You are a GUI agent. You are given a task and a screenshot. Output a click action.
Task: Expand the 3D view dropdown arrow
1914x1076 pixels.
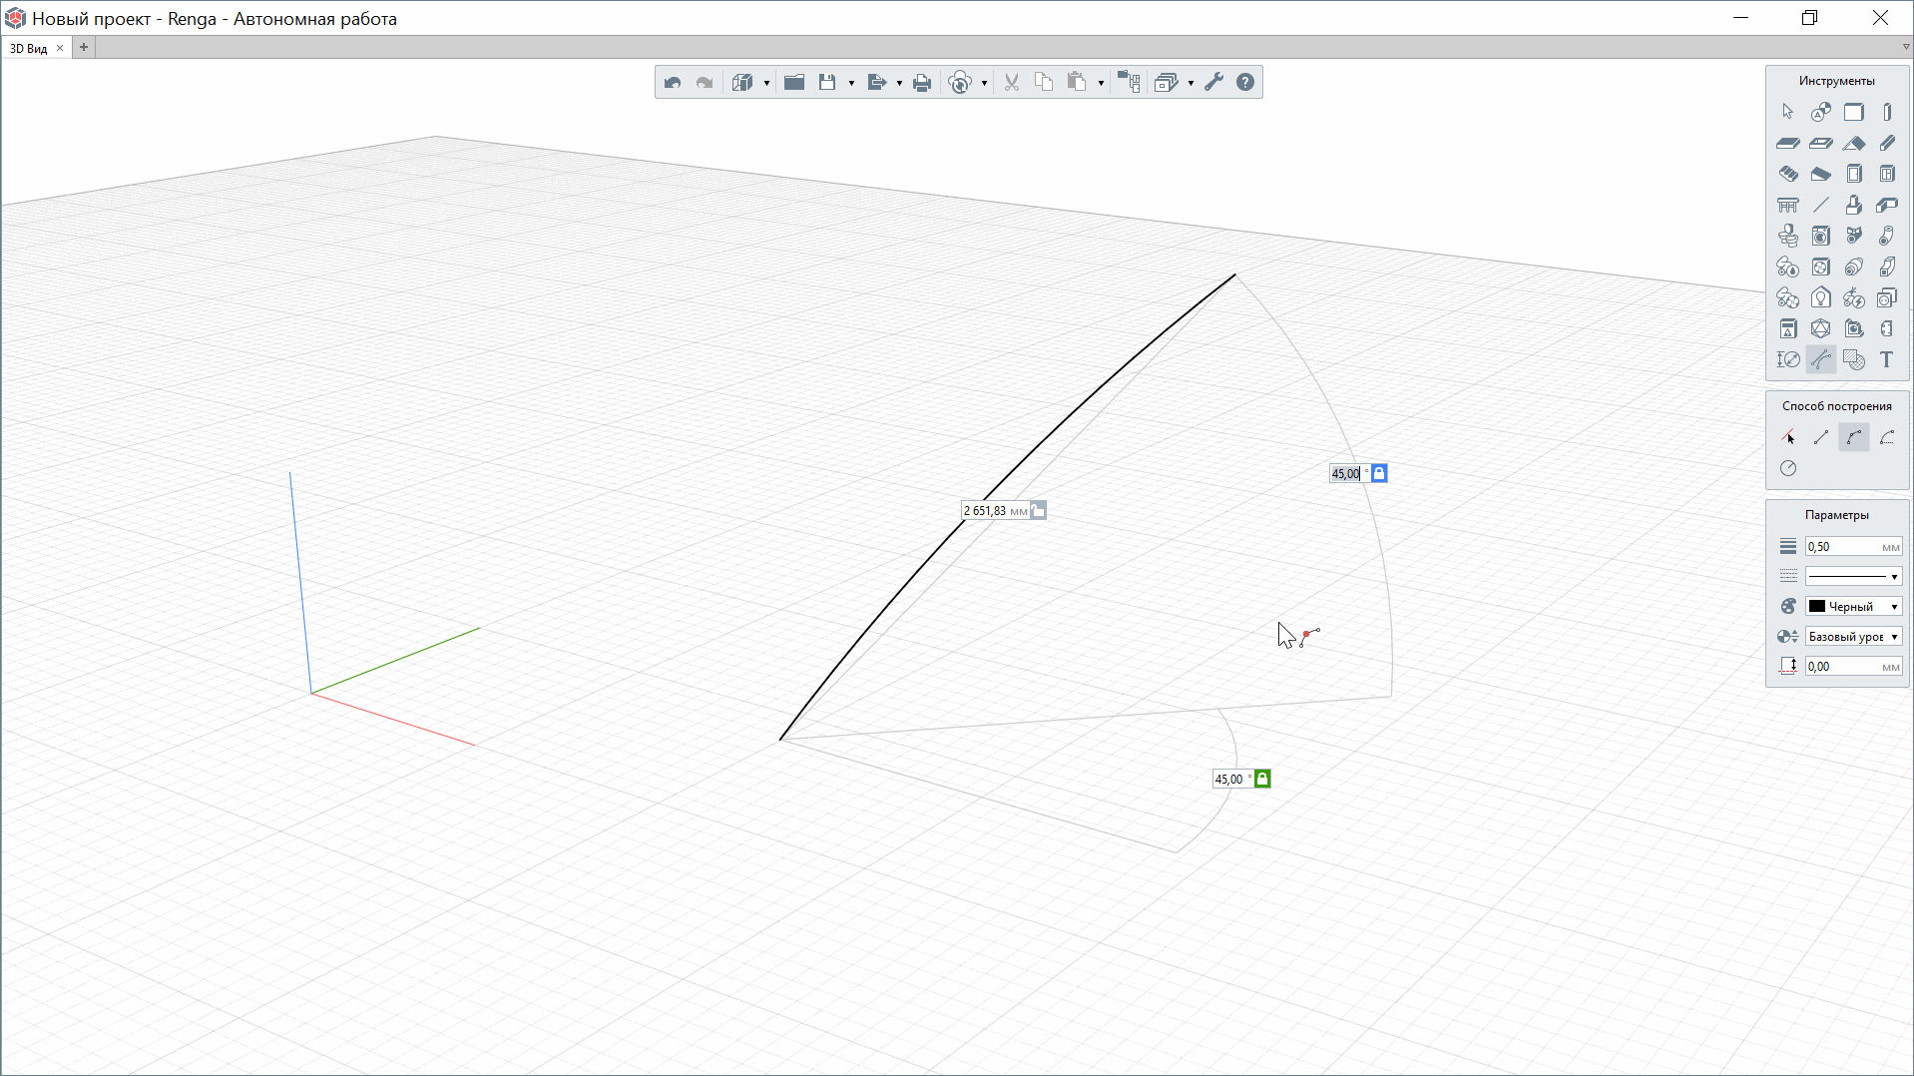766,84
